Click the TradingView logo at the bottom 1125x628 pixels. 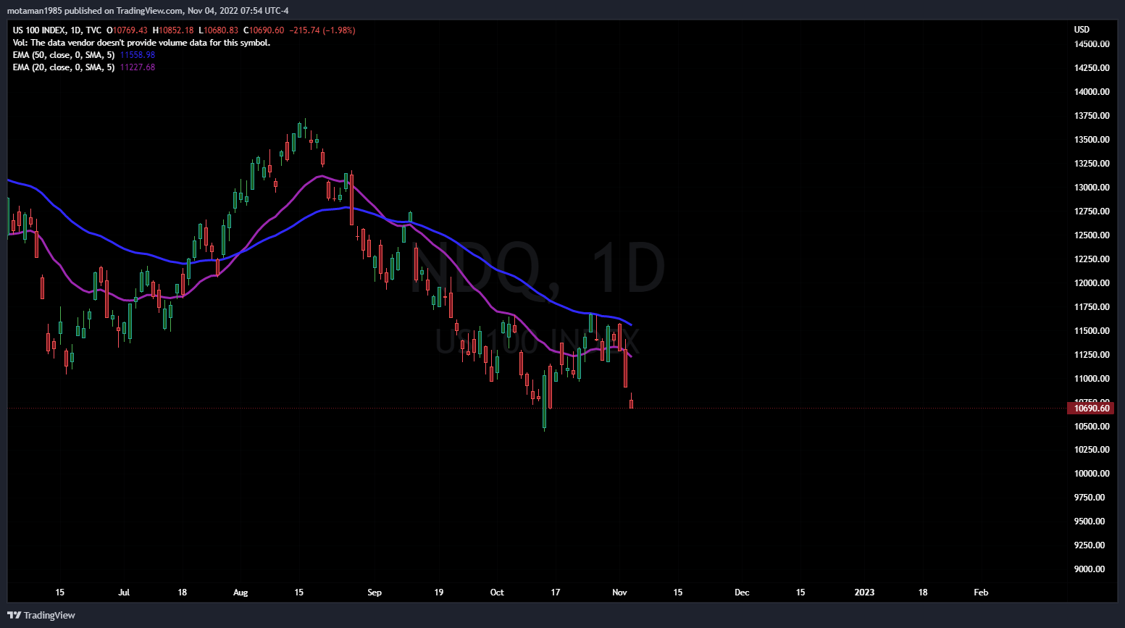[x=41, y=615]
